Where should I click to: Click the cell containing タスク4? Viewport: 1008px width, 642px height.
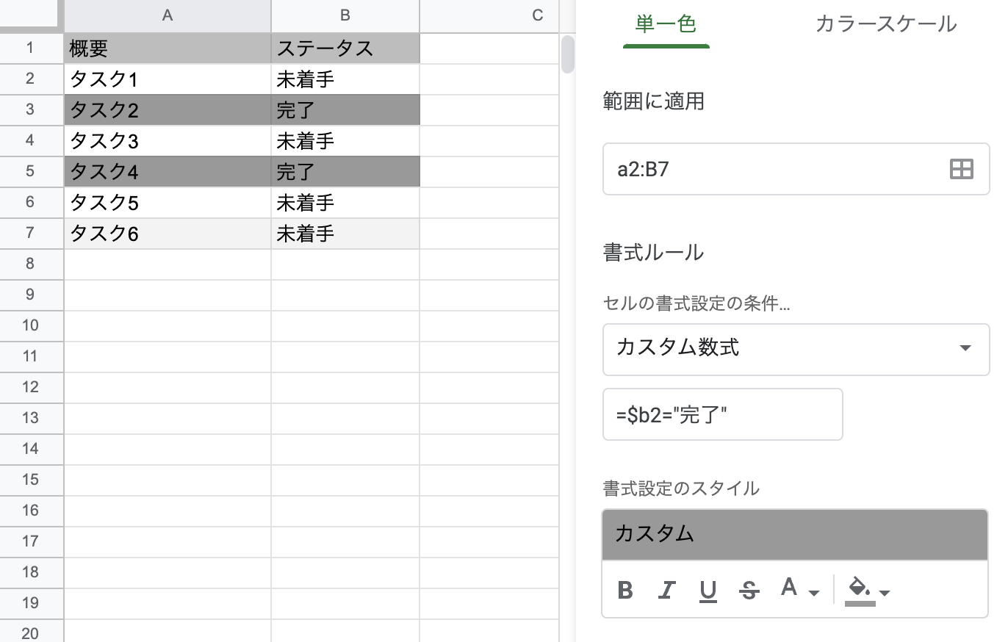pos(168,172)
